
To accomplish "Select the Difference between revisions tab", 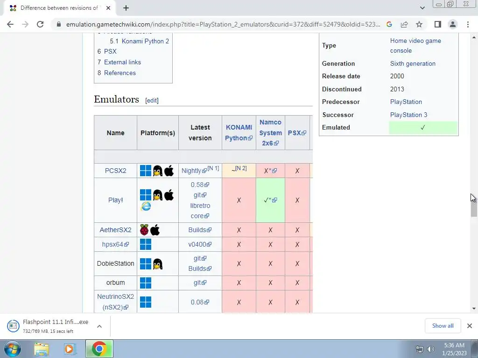I will click(59, 8).
